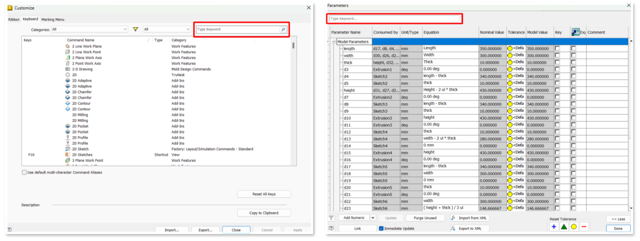Click the Export to XML button
The height and width of the screenshot is (241, 640).
(x=469, y=229)
